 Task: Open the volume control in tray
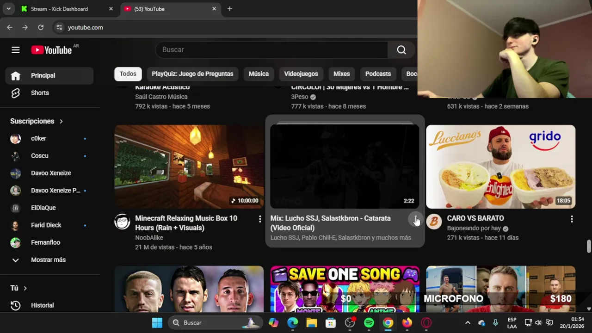[x=538, y=323]
